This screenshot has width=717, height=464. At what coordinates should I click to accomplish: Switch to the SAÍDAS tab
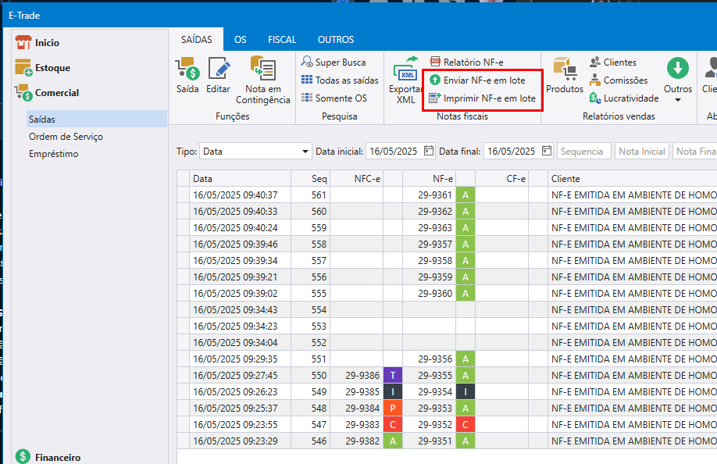point(197,39)
